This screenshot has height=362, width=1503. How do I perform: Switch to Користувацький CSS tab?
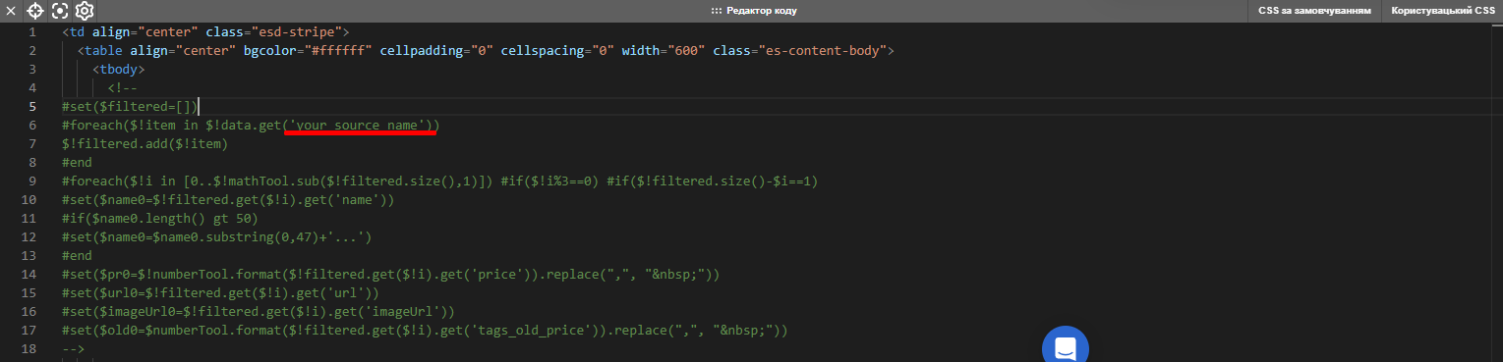[1442, 11]
